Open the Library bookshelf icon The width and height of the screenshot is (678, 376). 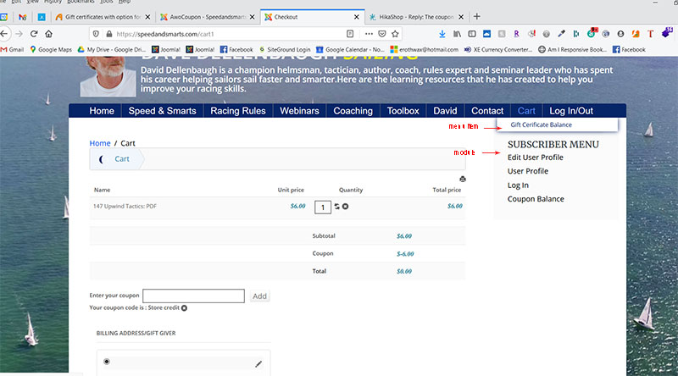457,34
